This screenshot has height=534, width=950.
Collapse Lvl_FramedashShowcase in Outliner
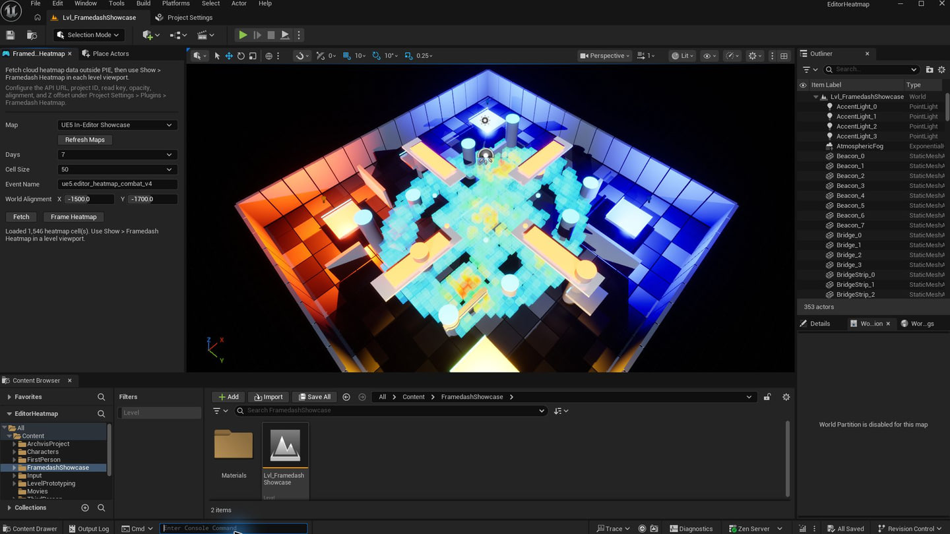click(816, 97)
